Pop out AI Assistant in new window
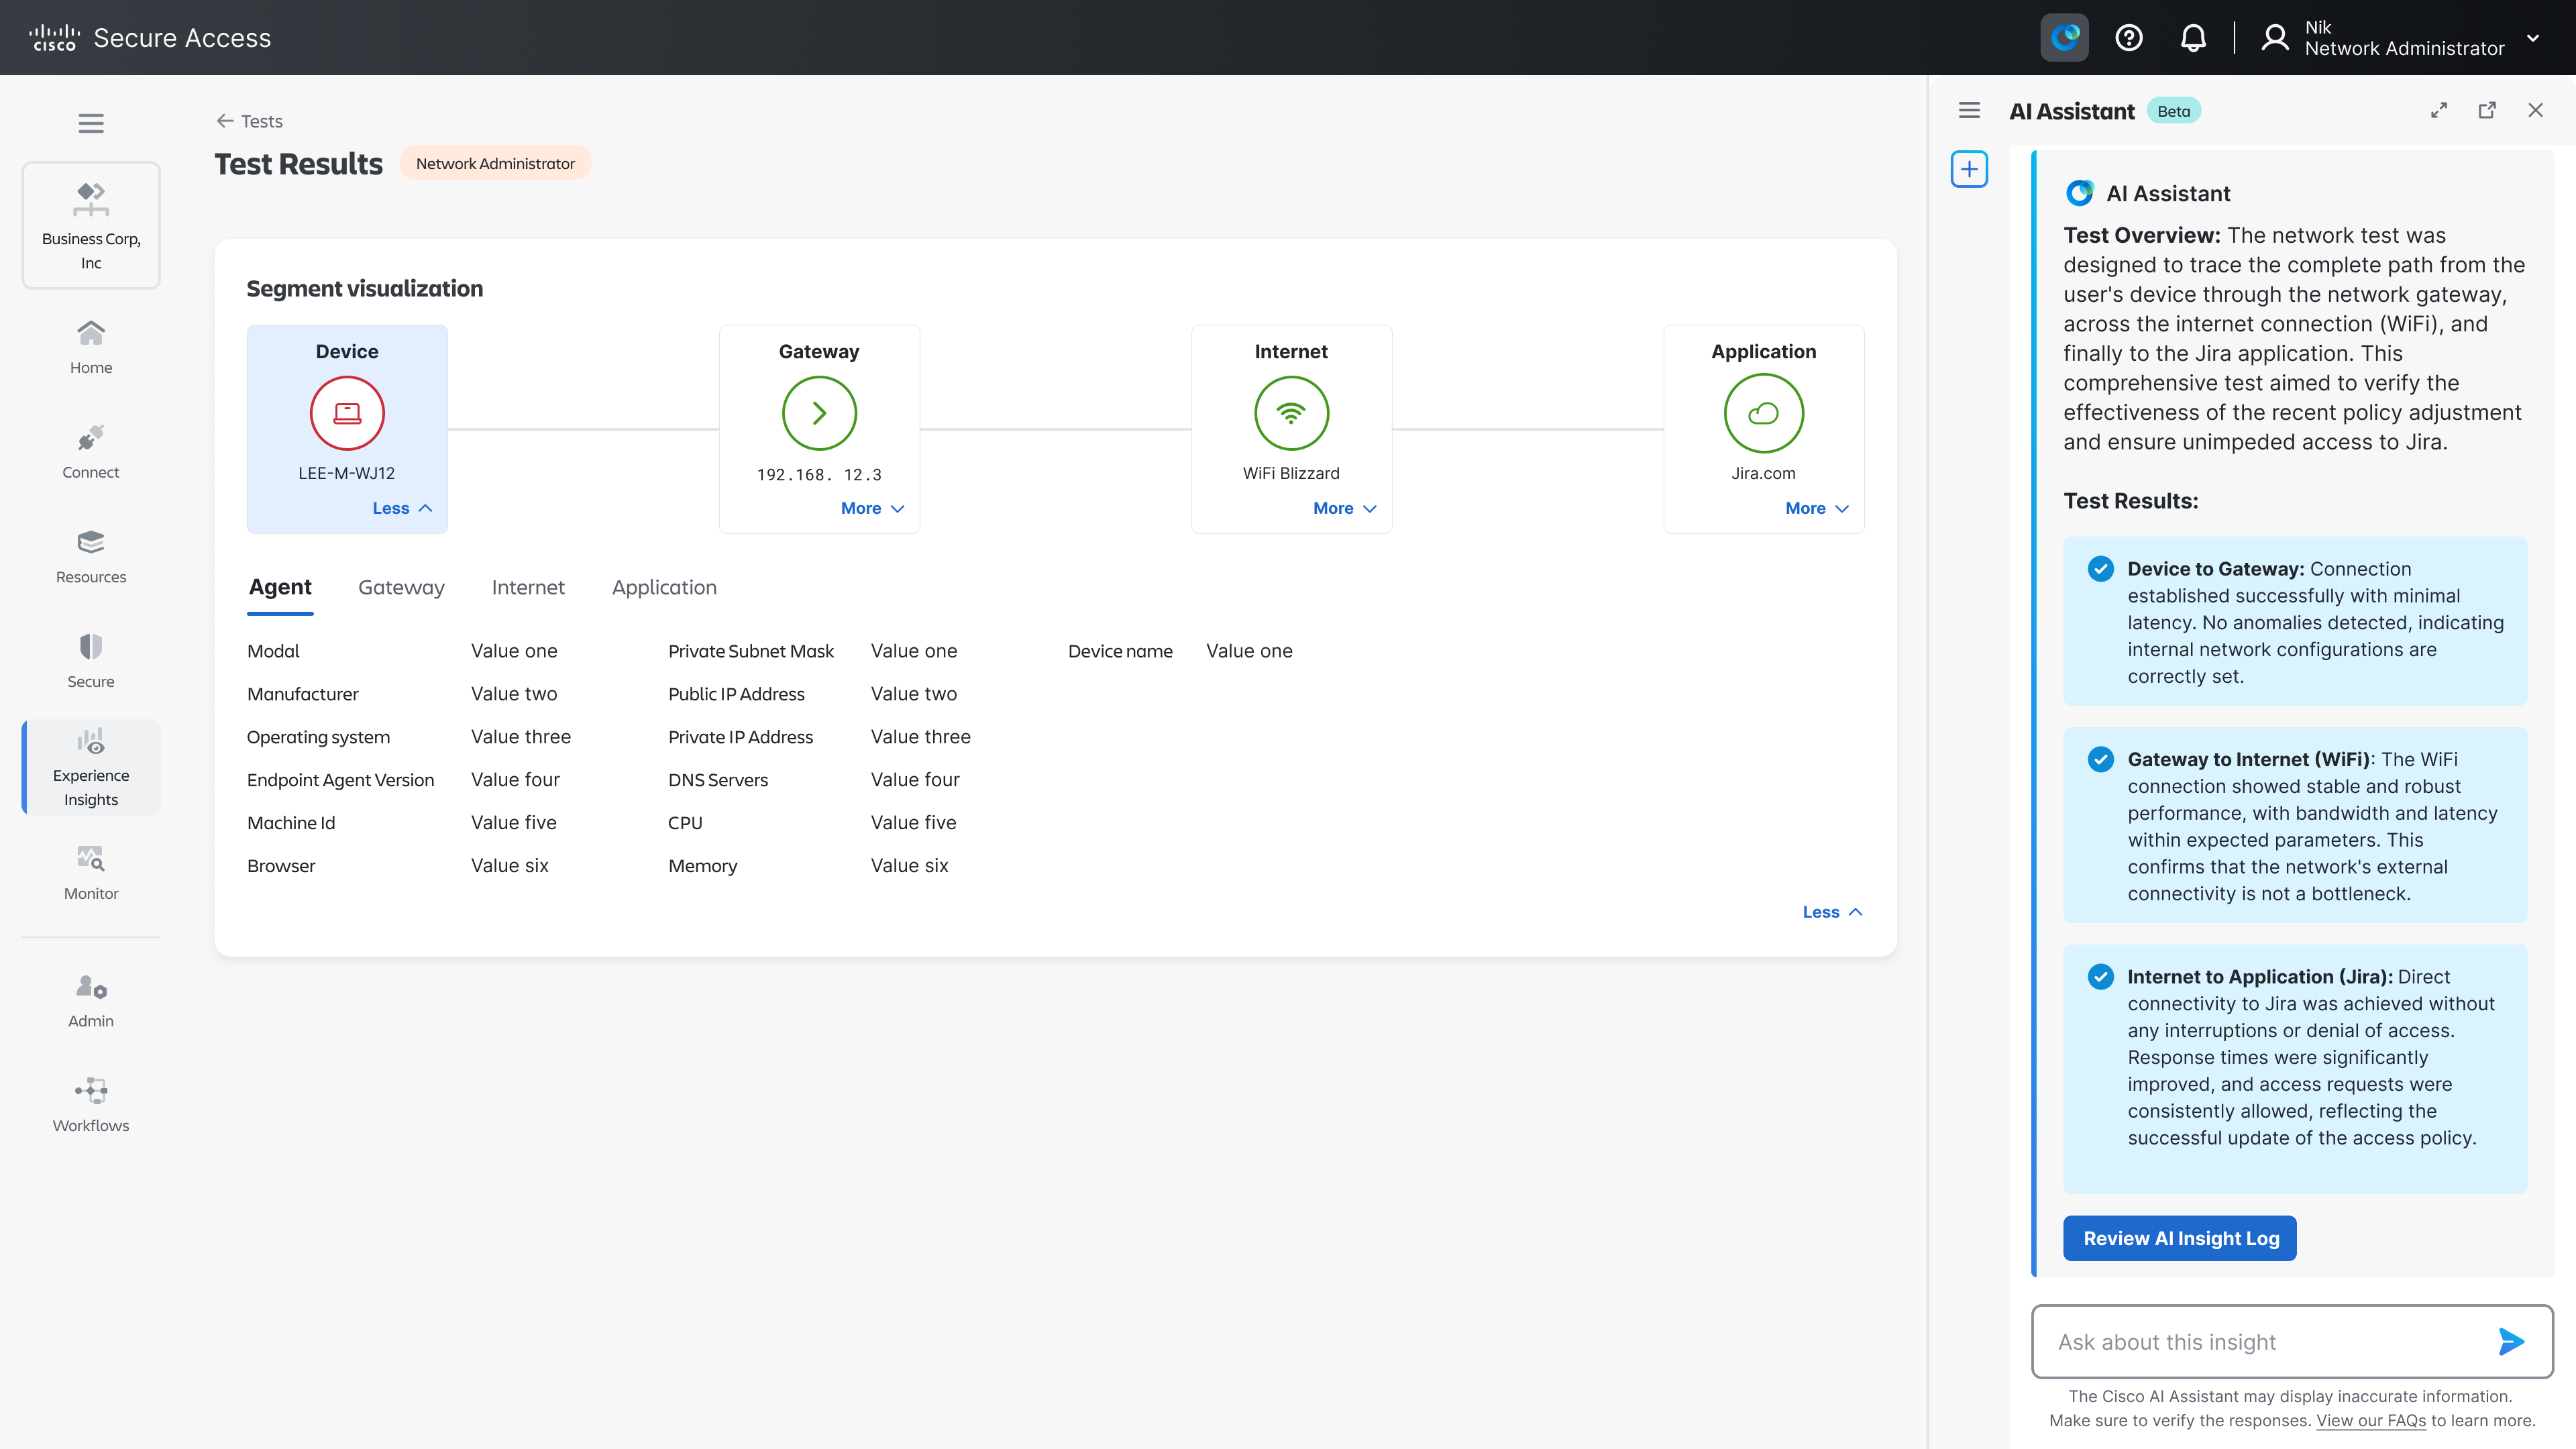 pyautogui.click(x=2487, y=111)
